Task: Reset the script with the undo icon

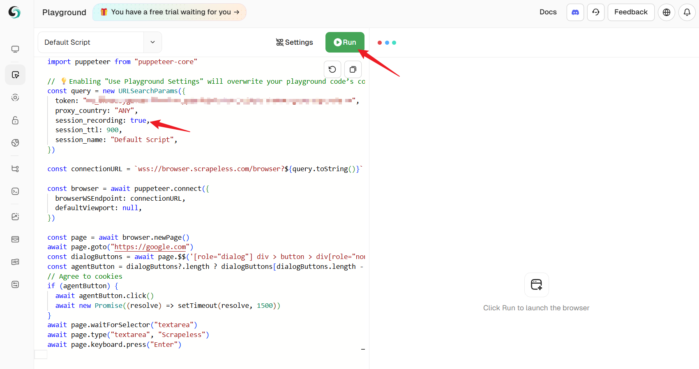Action: (x=332, y=69)
